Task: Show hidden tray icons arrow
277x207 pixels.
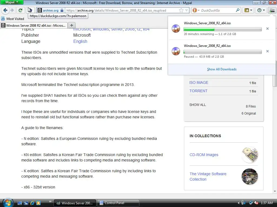Action: click(x=239, y=203)
